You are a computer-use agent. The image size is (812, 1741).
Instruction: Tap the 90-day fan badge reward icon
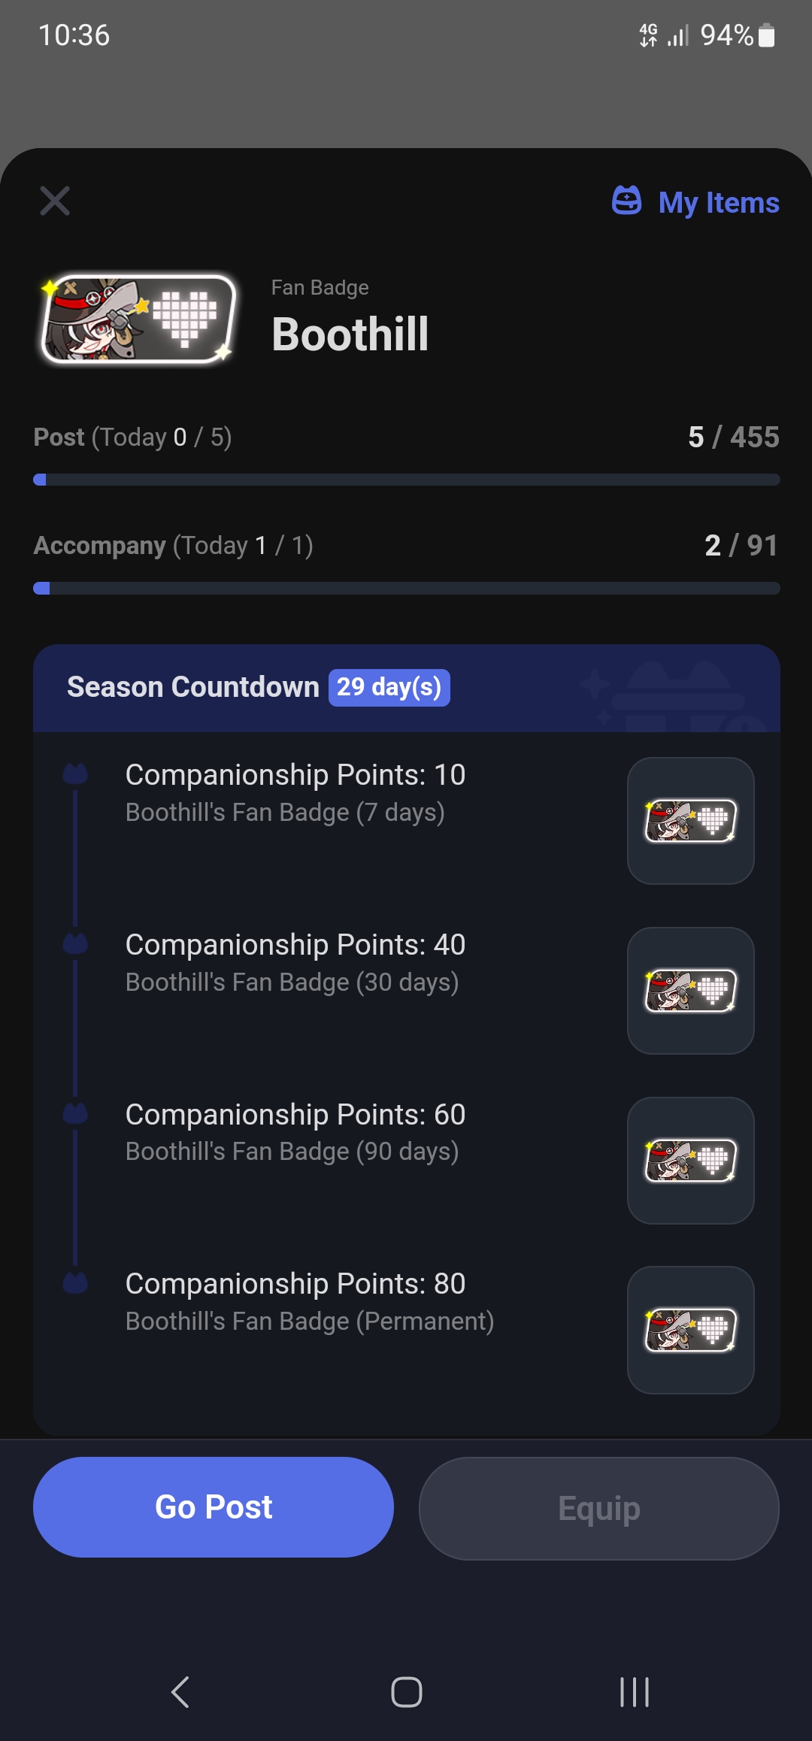click(x=690, y=1160)
